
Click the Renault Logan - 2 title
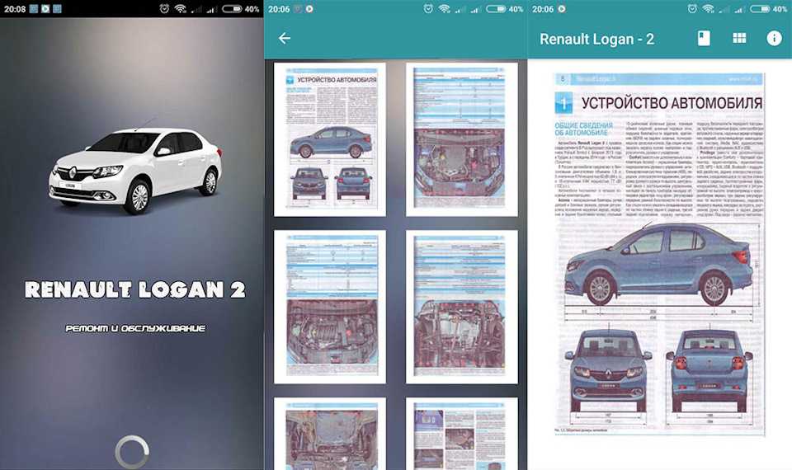pyautogui.click(x=596, y=39)
